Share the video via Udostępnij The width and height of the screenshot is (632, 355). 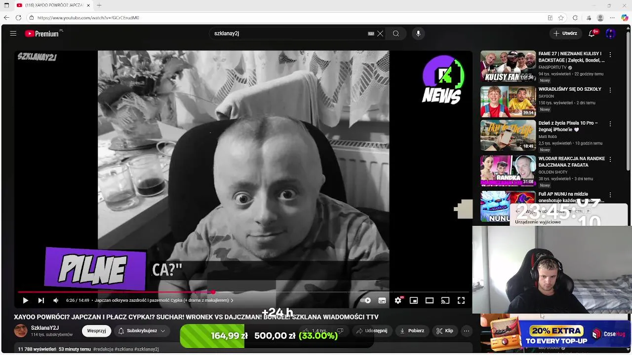point(372,331)
